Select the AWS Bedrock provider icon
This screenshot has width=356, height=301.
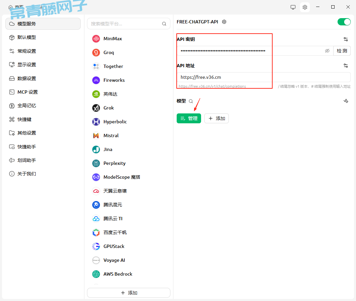pos(96,274)
